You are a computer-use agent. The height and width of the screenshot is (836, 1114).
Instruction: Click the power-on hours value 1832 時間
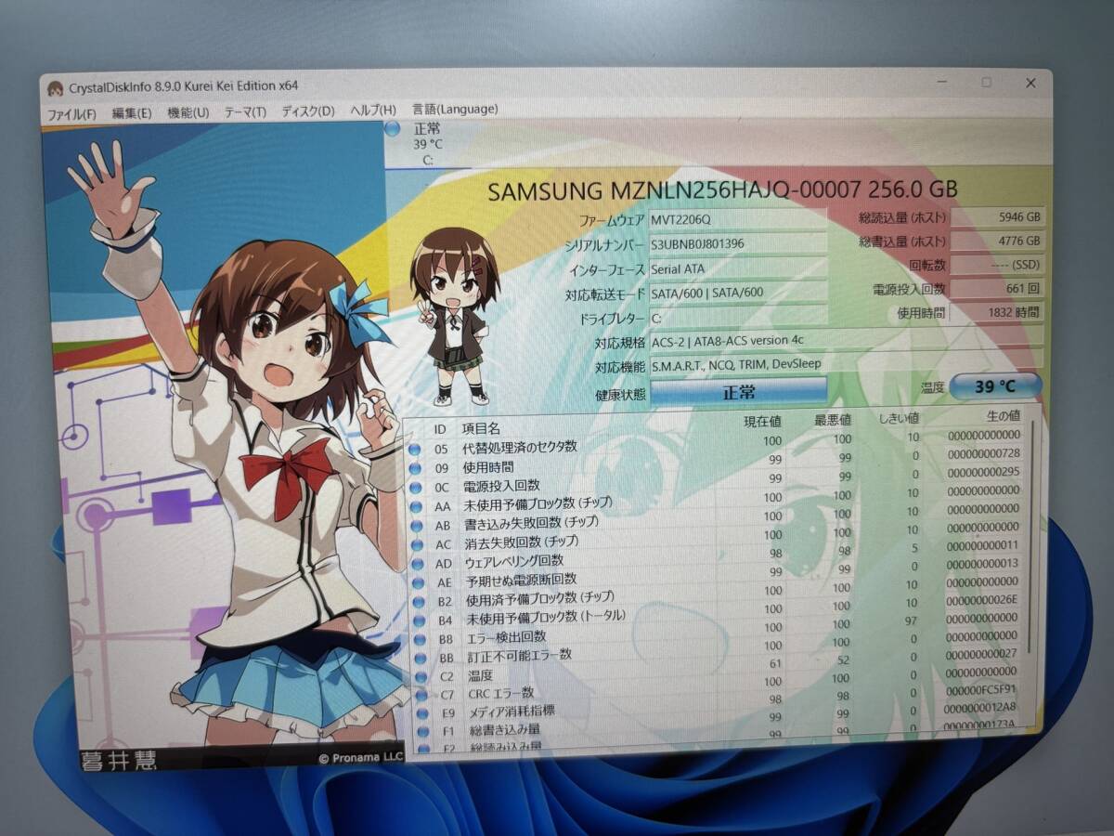(998, 313)
